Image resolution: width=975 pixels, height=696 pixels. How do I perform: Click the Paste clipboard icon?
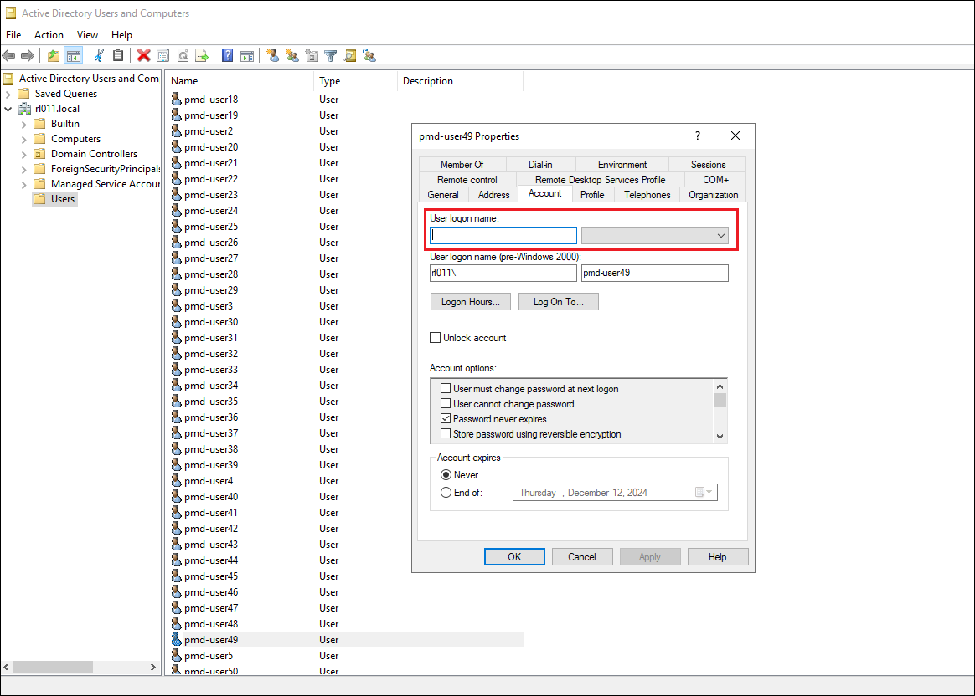pos(118,56)
